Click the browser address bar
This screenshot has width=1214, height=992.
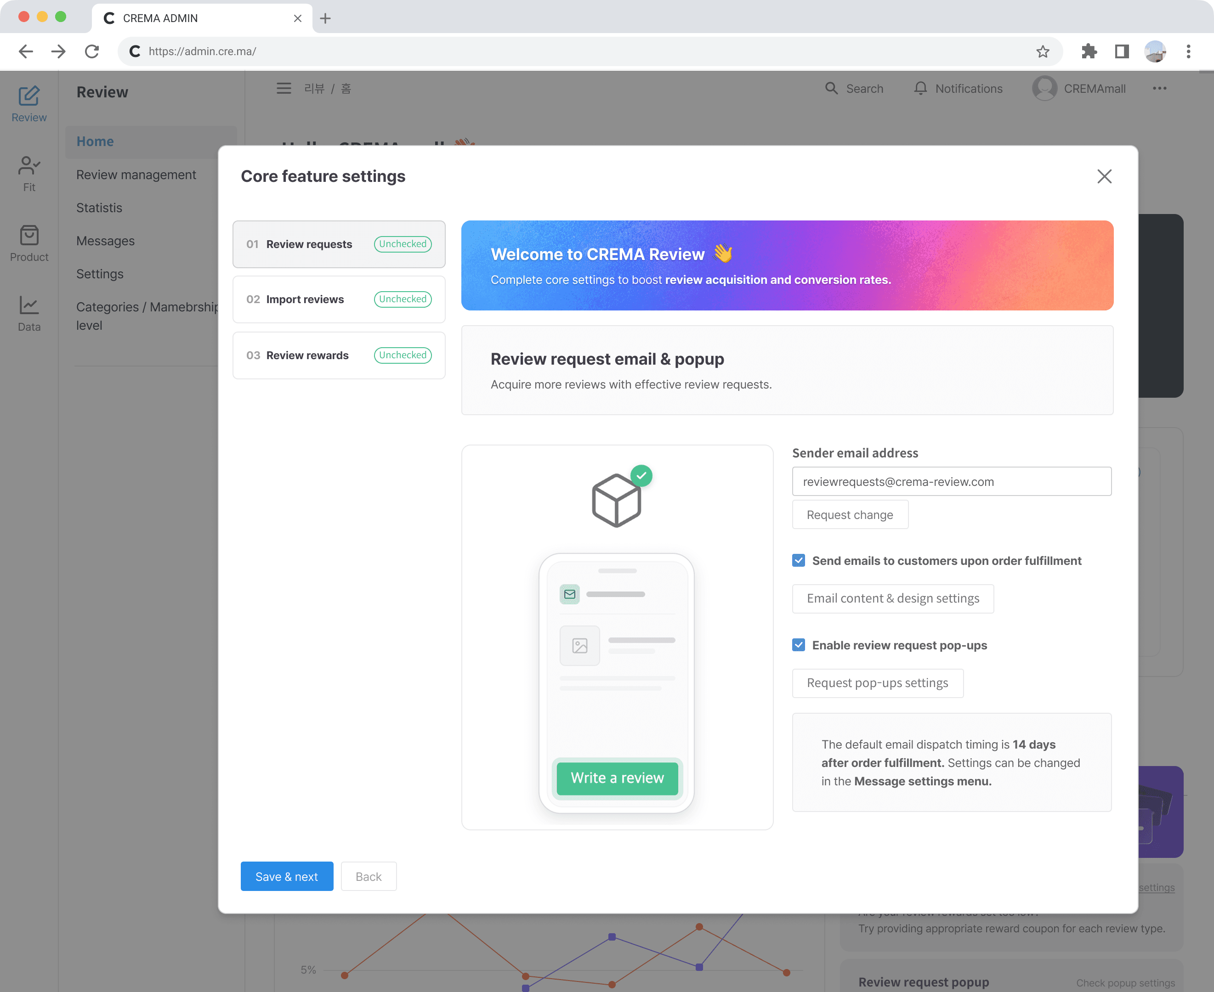589,51
